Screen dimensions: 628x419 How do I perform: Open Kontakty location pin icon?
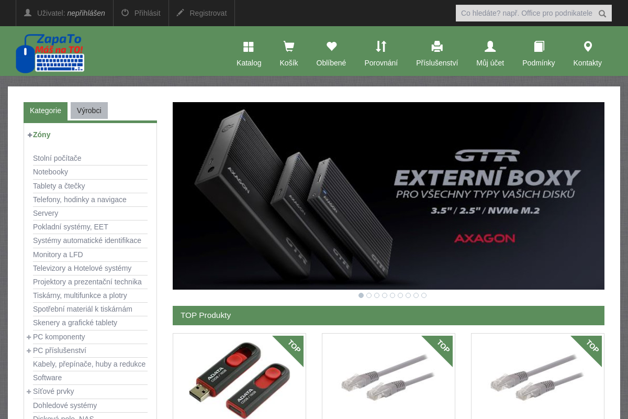pyautogui.click(x=588, y=47)
